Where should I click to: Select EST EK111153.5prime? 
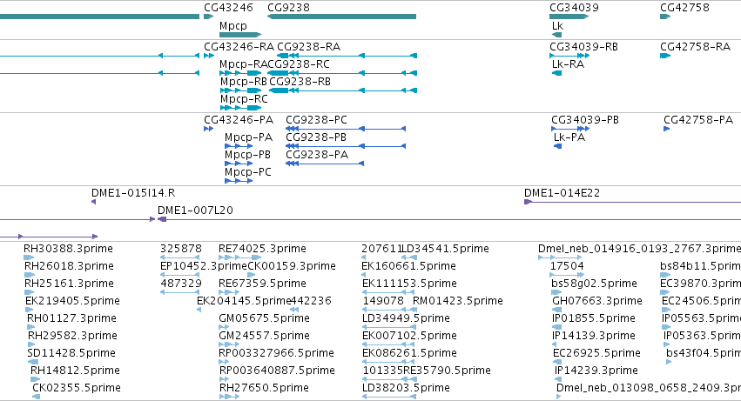click(x=409, y=284)
